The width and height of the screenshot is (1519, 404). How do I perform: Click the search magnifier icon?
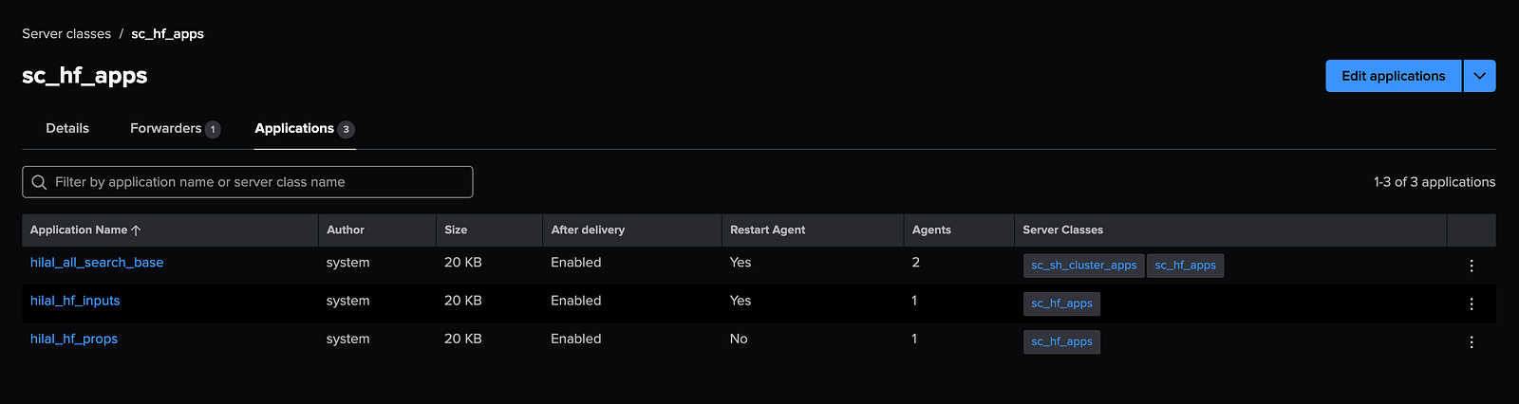point(39,182)
